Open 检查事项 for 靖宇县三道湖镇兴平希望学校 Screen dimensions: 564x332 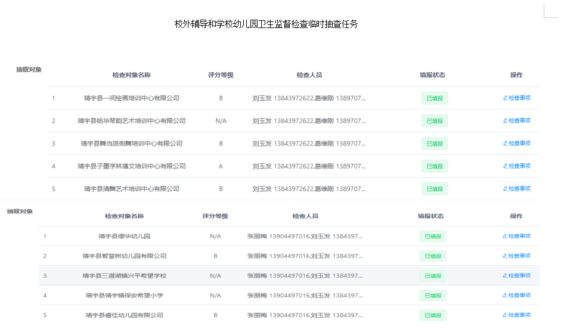pos(516,275)
